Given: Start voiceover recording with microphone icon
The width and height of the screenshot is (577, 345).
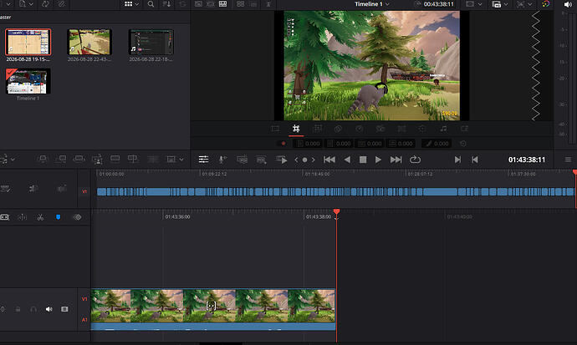Looking at the screenshot, I should [x=222, y=160].
